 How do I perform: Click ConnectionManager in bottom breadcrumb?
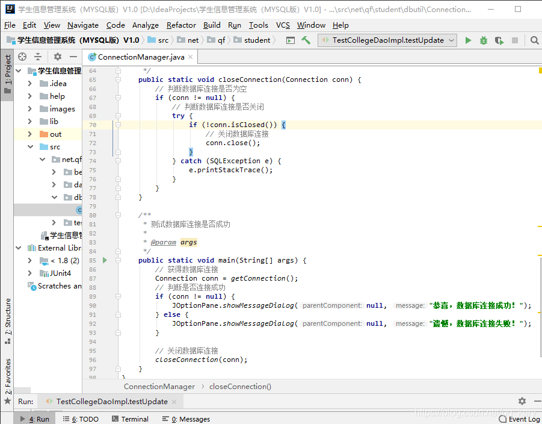click(x=159, y=387)
